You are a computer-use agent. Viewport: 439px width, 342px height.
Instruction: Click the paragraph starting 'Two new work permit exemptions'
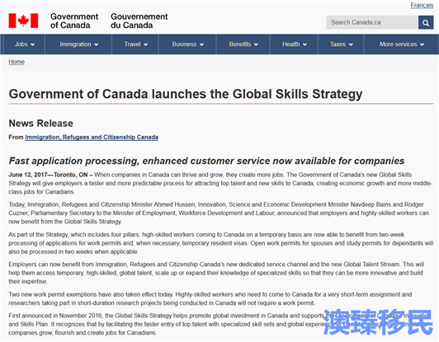click(x=210, y=298)
